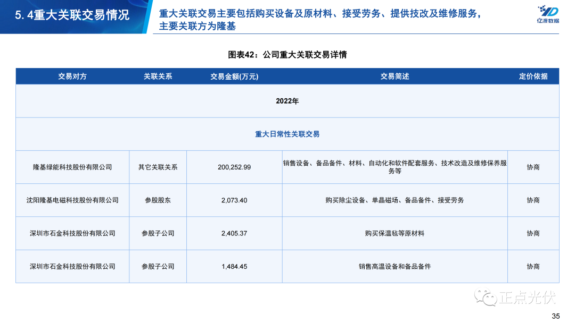Click the page number 35
Viewport: 575px width, 323px height.
[x=555, y=316]
